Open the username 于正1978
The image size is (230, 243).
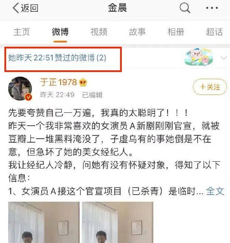[x=59, y=82]
